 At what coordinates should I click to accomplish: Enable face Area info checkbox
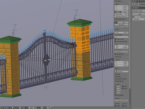123,106
